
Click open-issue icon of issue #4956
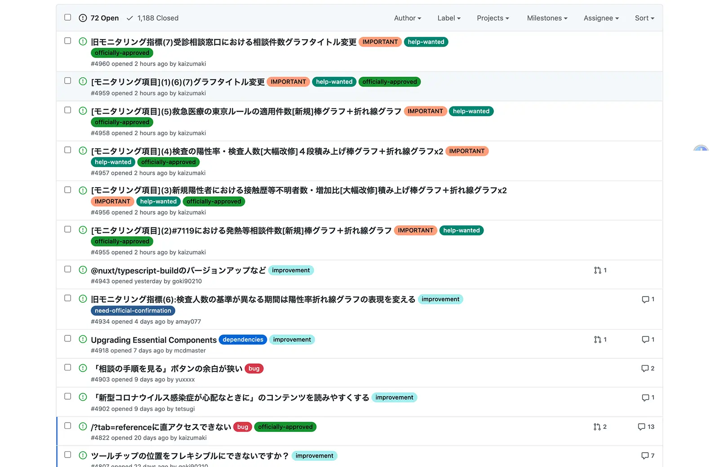[x=83, y=190]
